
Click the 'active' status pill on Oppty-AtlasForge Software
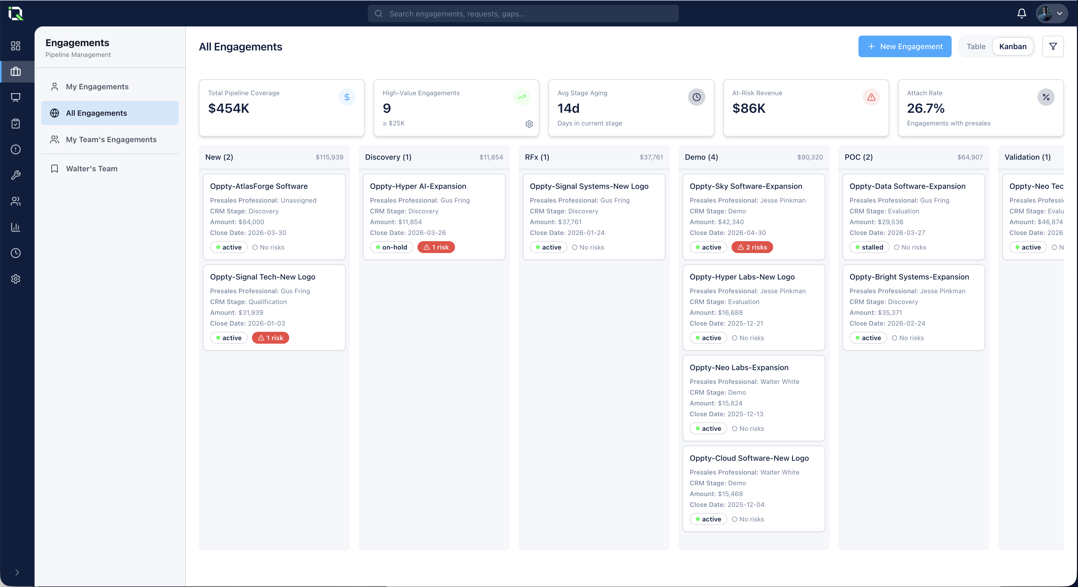tap(228, 247)
